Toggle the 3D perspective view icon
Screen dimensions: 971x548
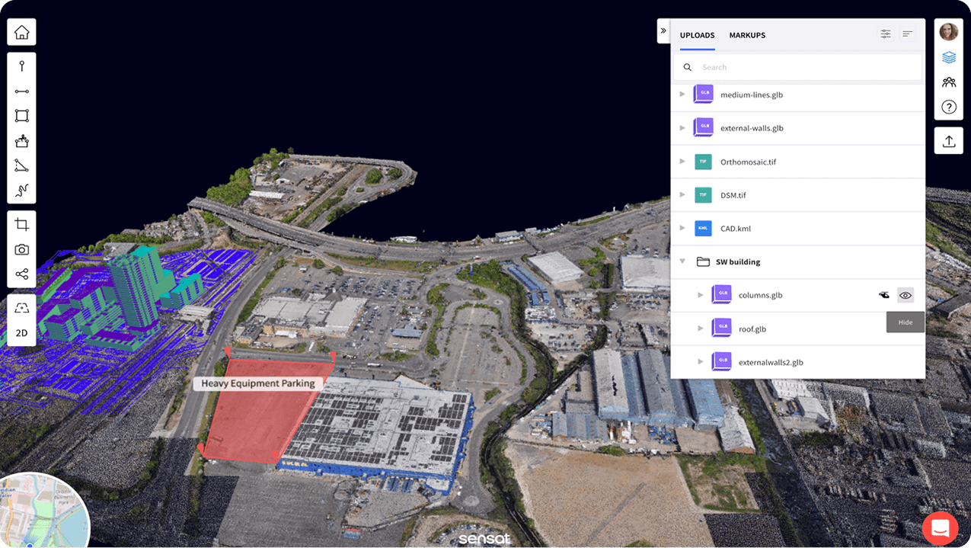tap(21, 308)
